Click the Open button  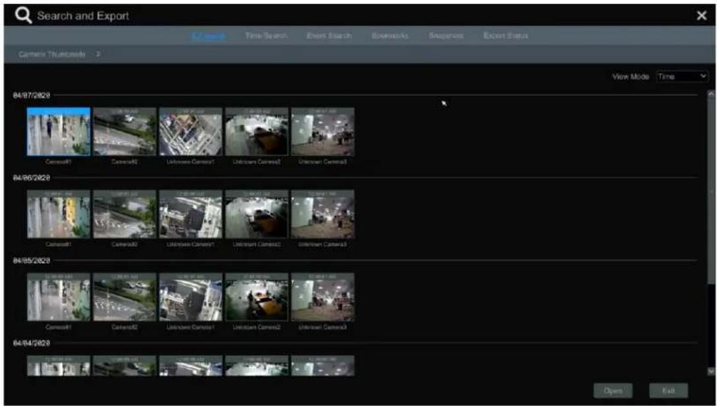[x=613, y=391]
